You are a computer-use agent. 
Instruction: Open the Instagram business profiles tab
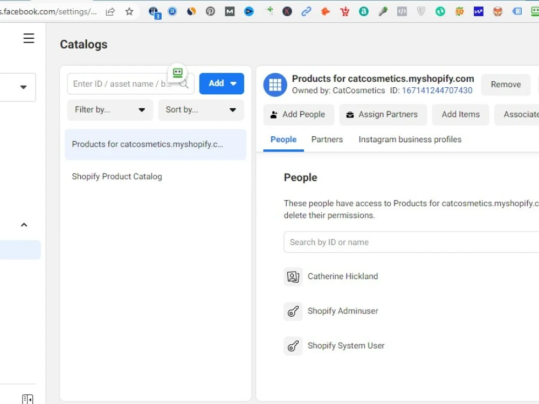tap(410, 140)
